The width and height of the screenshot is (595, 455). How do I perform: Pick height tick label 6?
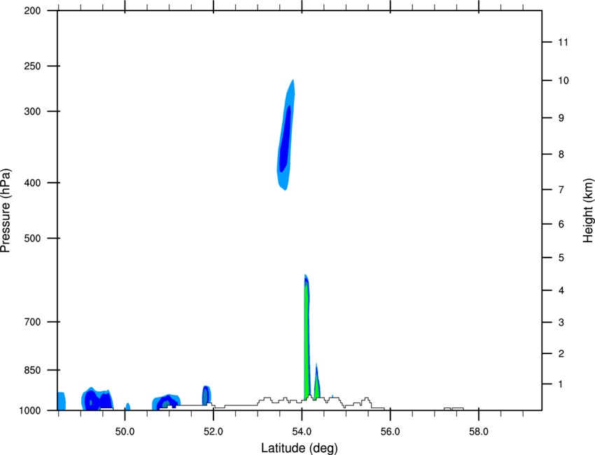pos(561,224)
